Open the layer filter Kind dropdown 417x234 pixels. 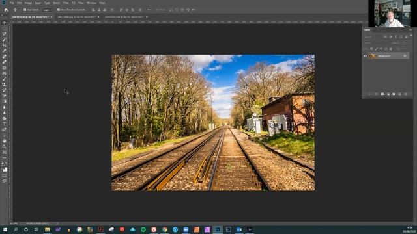[373, 36]
